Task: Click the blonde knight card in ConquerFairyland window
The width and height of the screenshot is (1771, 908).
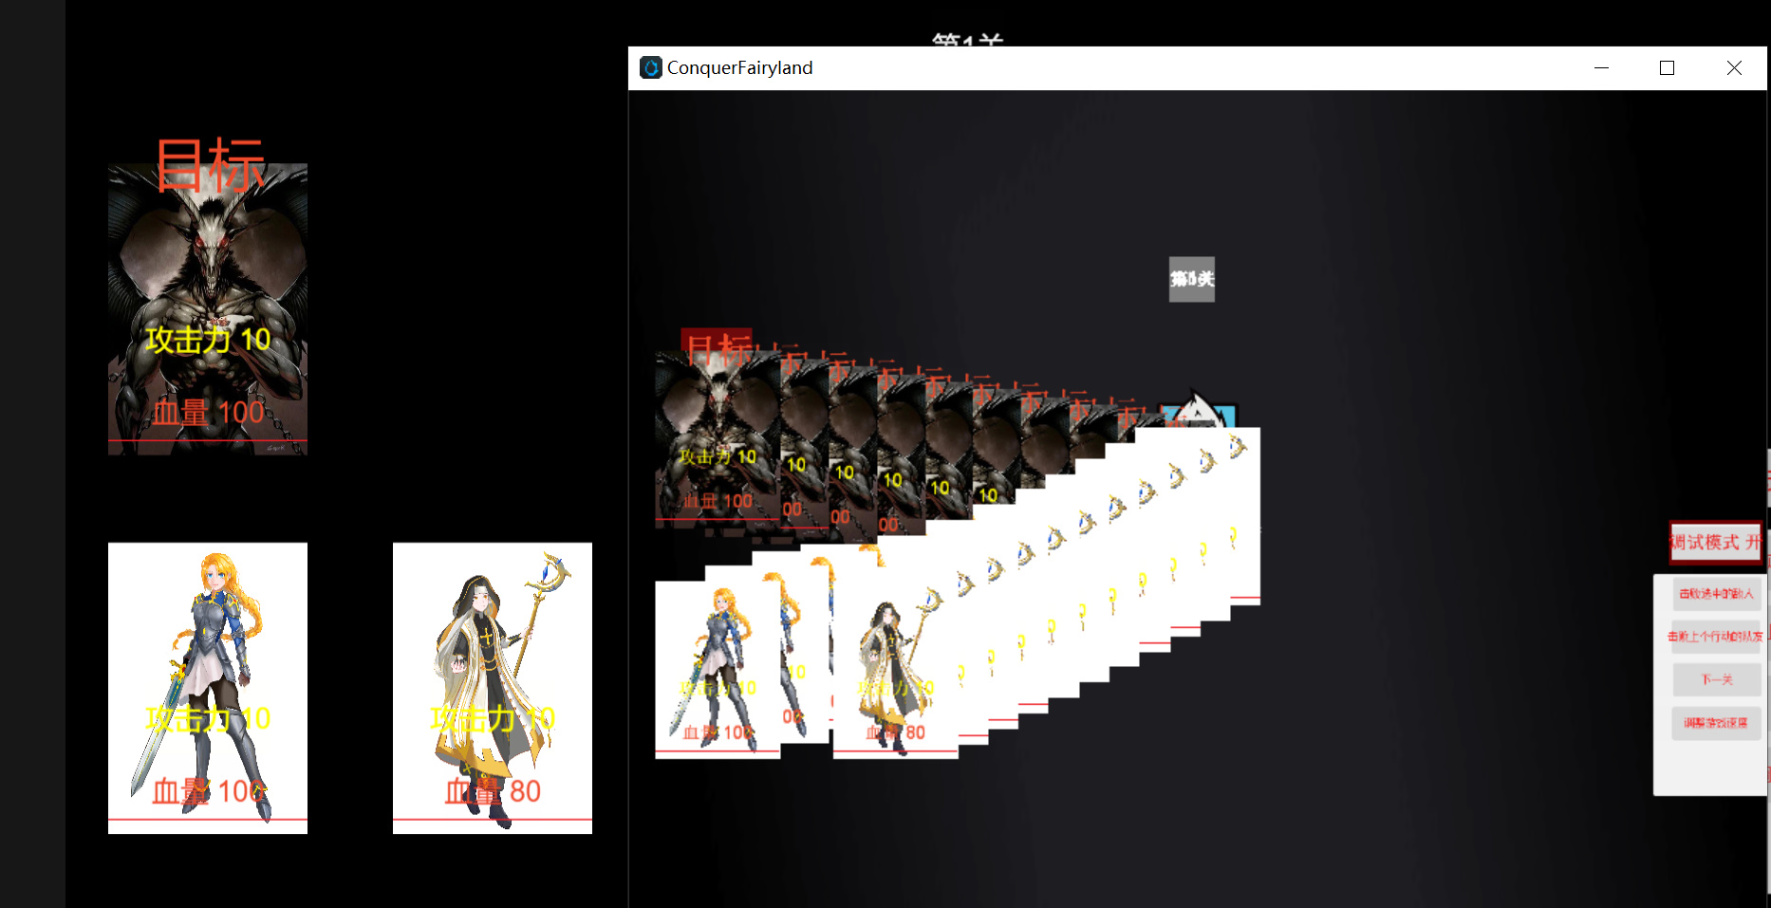Action: click(718, 670)
